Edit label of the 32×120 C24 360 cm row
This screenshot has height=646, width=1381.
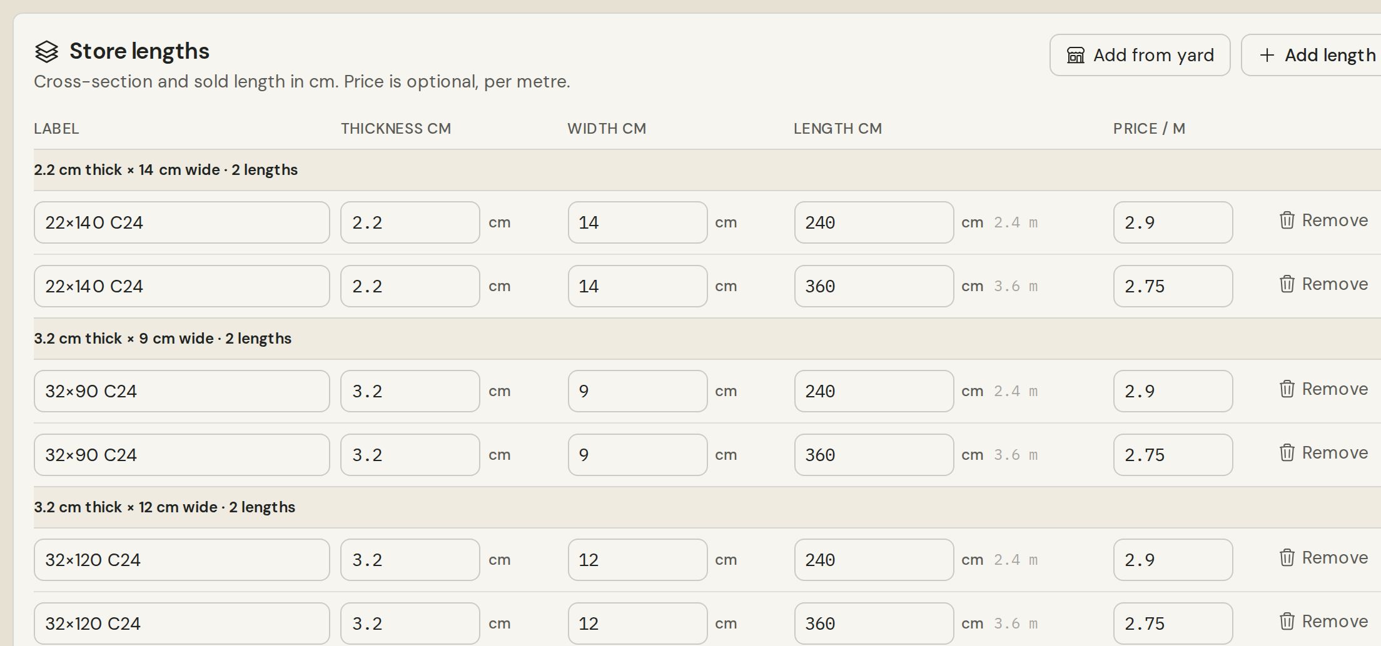click(181, 624)
